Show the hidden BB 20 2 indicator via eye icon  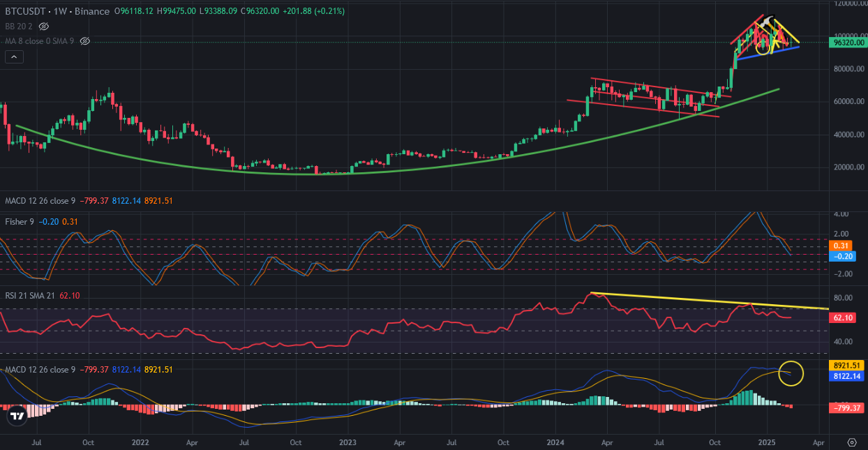[x=43, y=27]
